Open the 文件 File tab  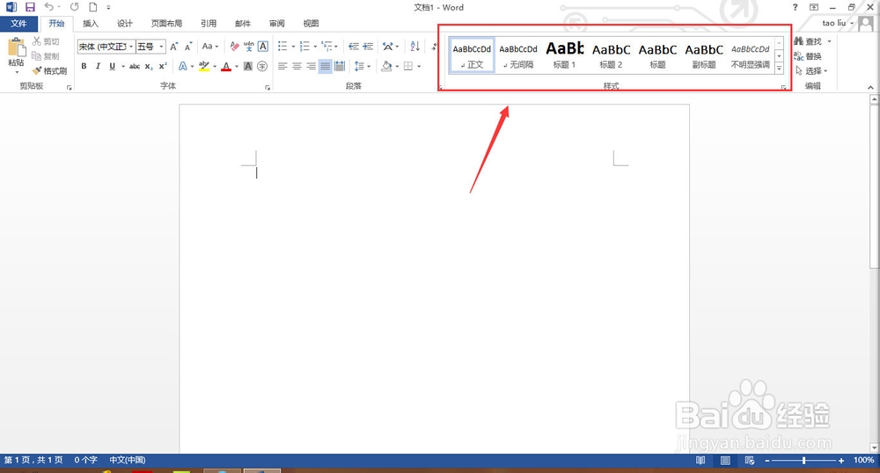(18, 24)
